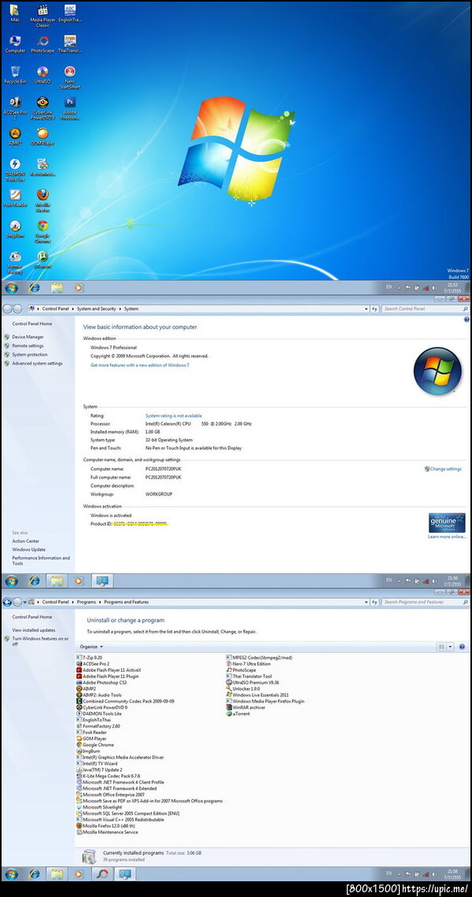Select Microsoft Office Enterprise 2007 entry
Viewport: 472px width, 897px height.
click(110, 795)
